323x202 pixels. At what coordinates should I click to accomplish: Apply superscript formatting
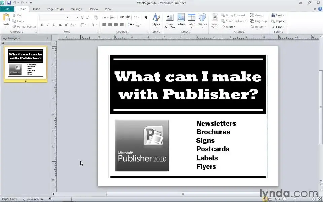(66, 25)
